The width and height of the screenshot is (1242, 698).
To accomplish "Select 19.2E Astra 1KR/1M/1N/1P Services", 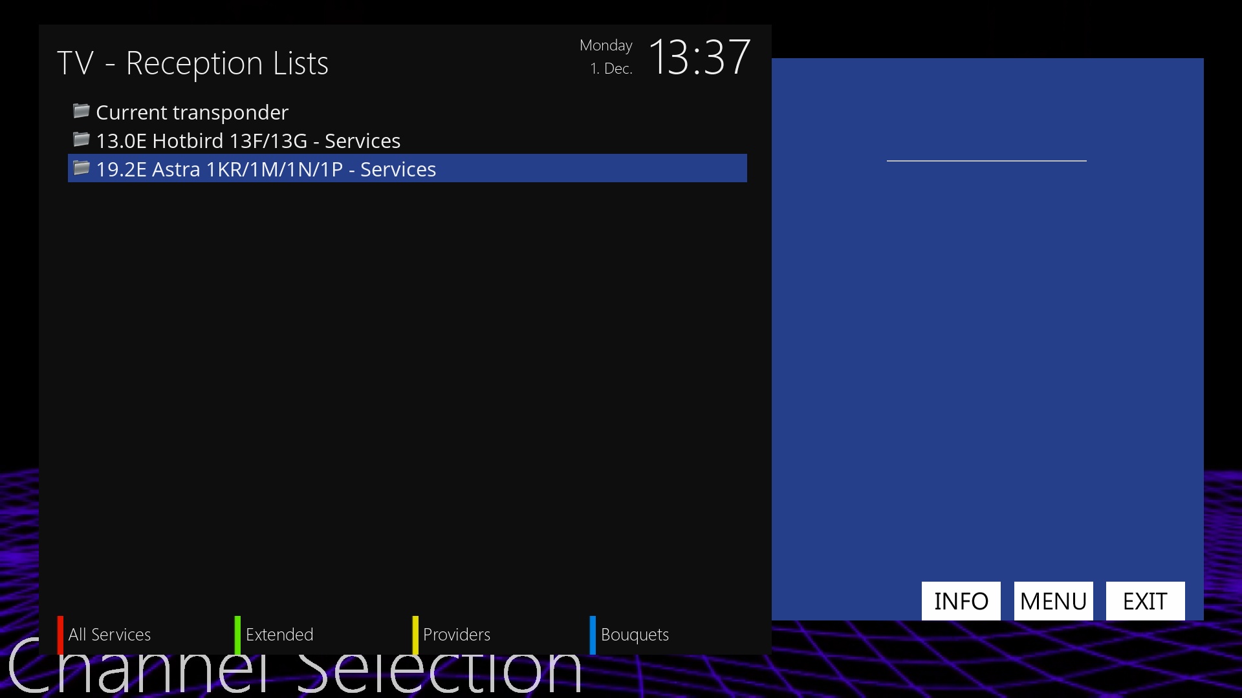I will tap(266, 169).
